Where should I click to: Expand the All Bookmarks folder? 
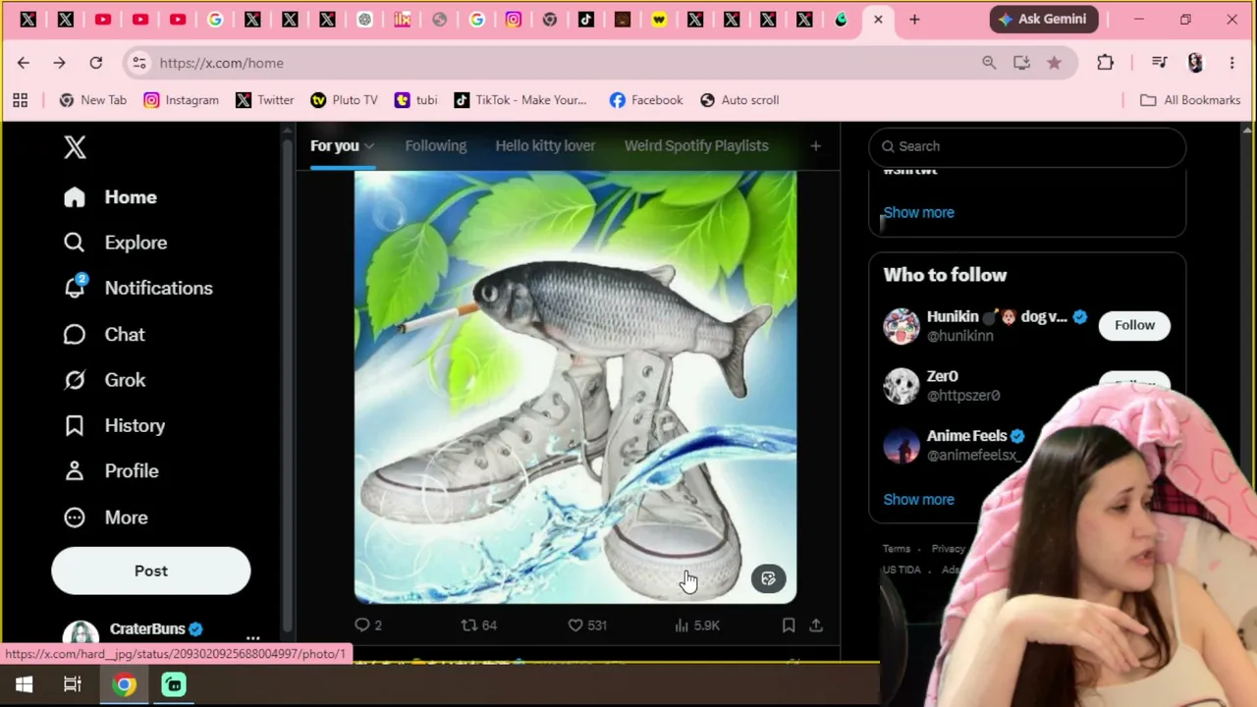(1190, 100)
